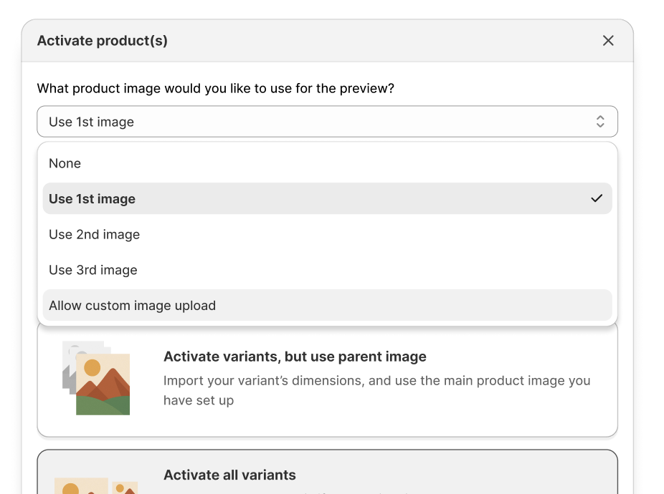Select Allow custom image upload
This screenshot has width=664, height=494.
(x=132, y=304)
